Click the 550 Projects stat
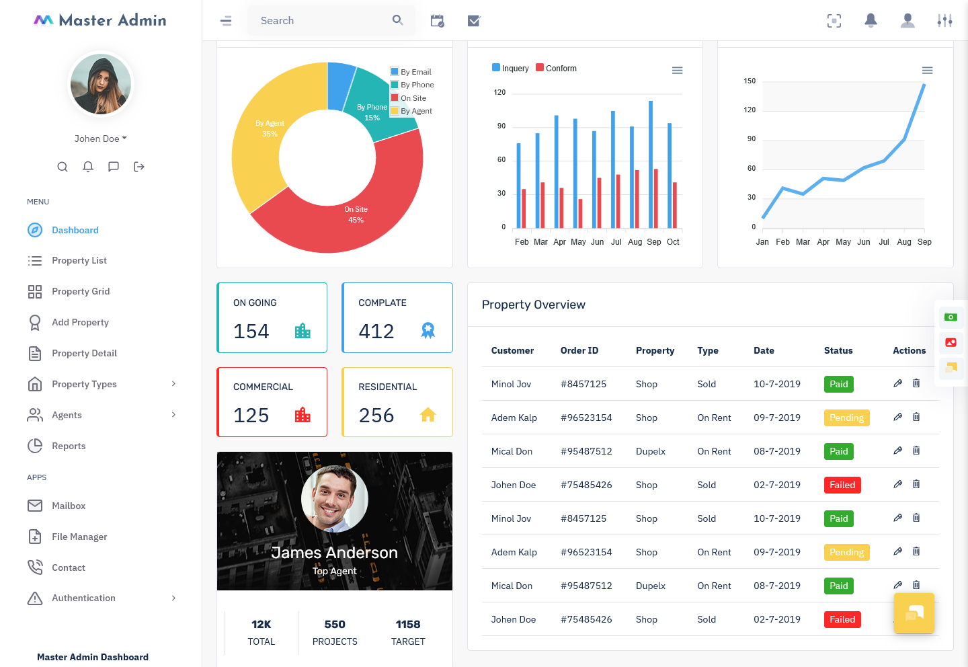The width and height of the screenshot is (968, 667). pos(335,632)
